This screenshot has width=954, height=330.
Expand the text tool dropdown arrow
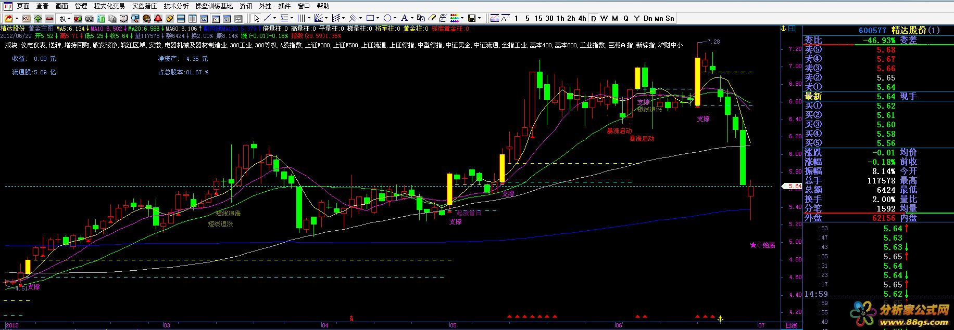click(x=412, y=18)
